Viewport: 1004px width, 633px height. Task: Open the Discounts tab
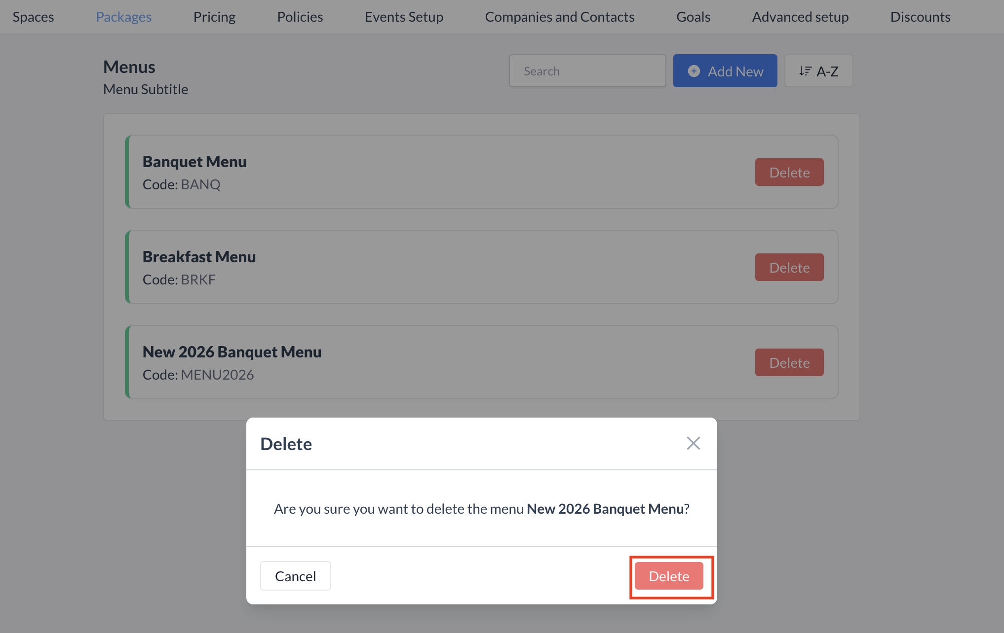920,16
